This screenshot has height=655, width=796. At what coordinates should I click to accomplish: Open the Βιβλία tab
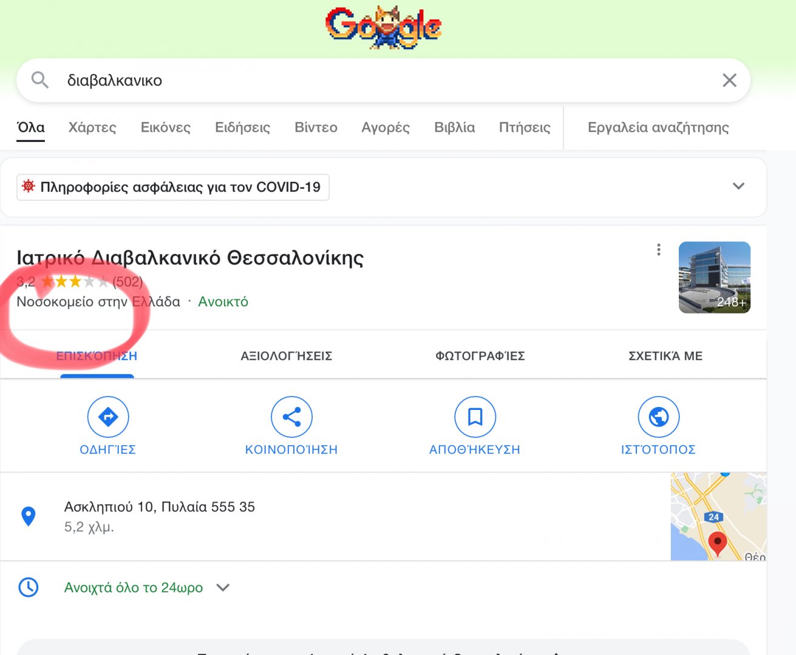(x=455, y=127)
